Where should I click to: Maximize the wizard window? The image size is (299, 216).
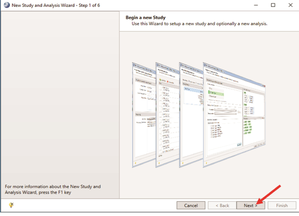coord(273,5)
